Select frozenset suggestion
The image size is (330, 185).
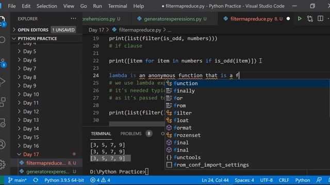247,135
